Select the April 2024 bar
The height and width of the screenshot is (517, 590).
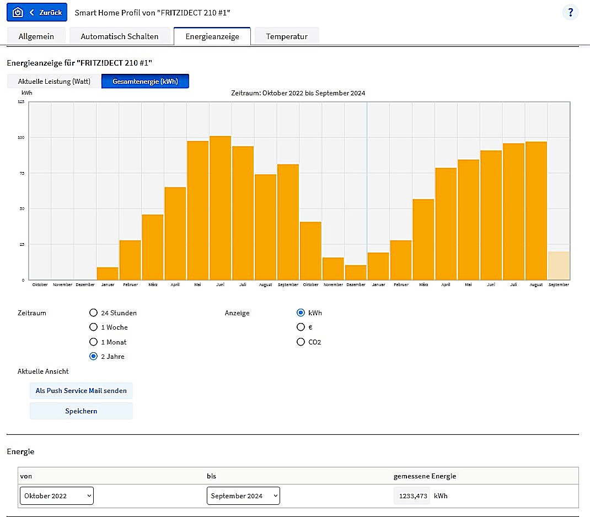click(x=446, y=224)
